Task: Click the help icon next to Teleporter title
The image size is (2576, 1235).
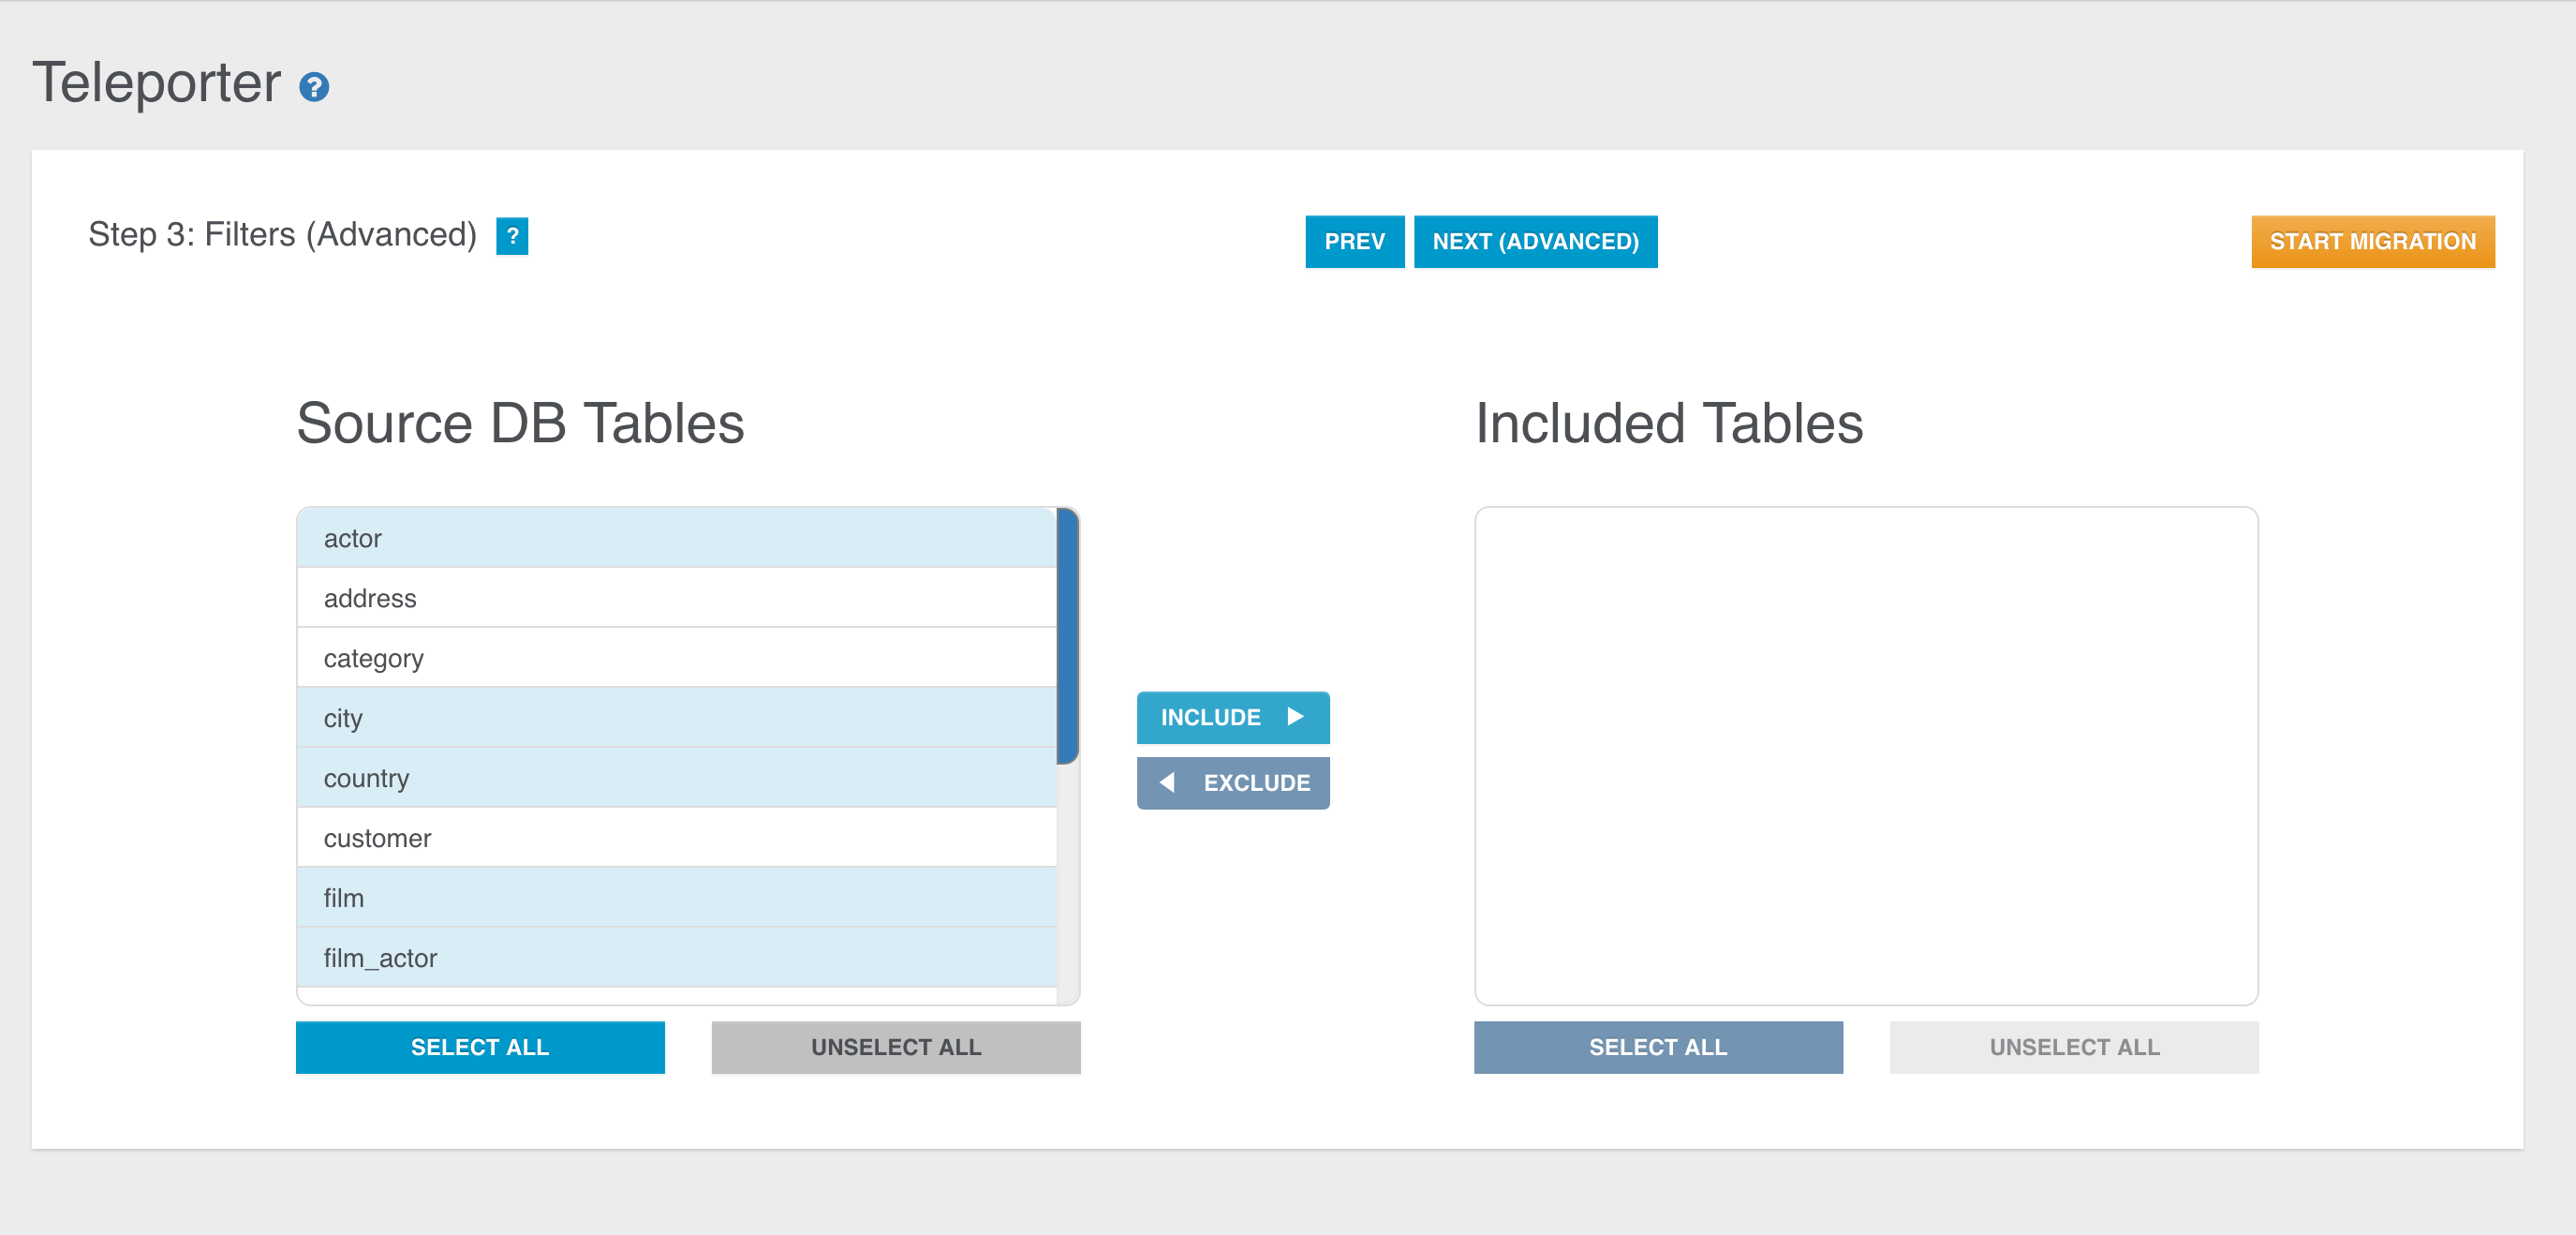Action: click(x=314, y=88)
